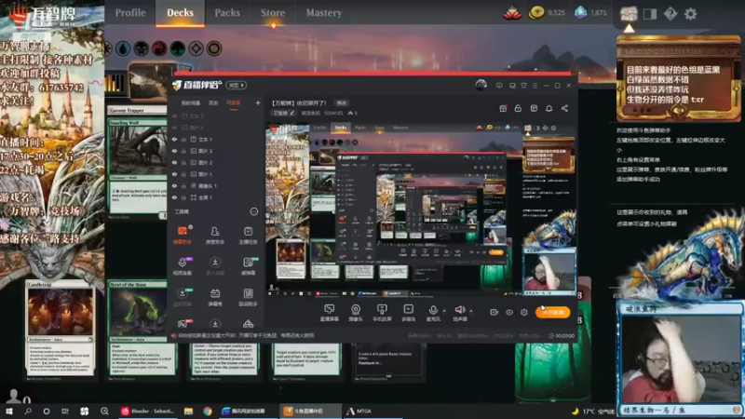The height and width of the screenshot is (419, 745).
Task: Open the MTGA mailbox chest icon
Action: [x=629, y=13]
